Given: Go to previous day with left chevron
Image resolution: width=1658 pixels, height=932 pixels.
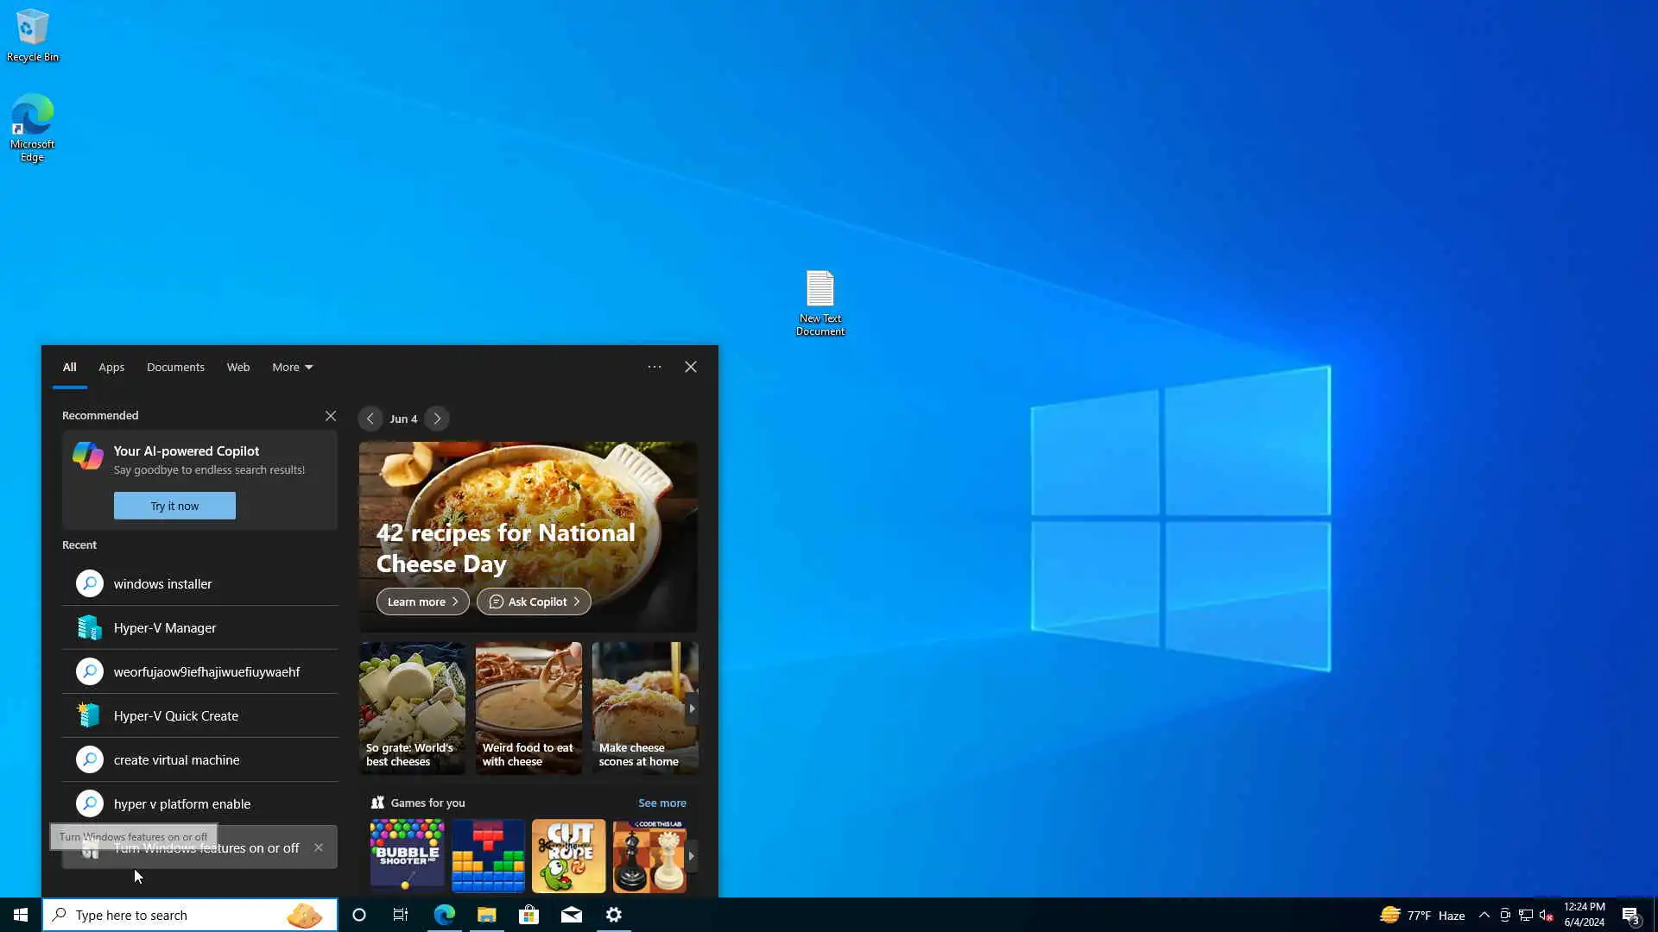Looking at the screenshot, I should coord(370,419).
